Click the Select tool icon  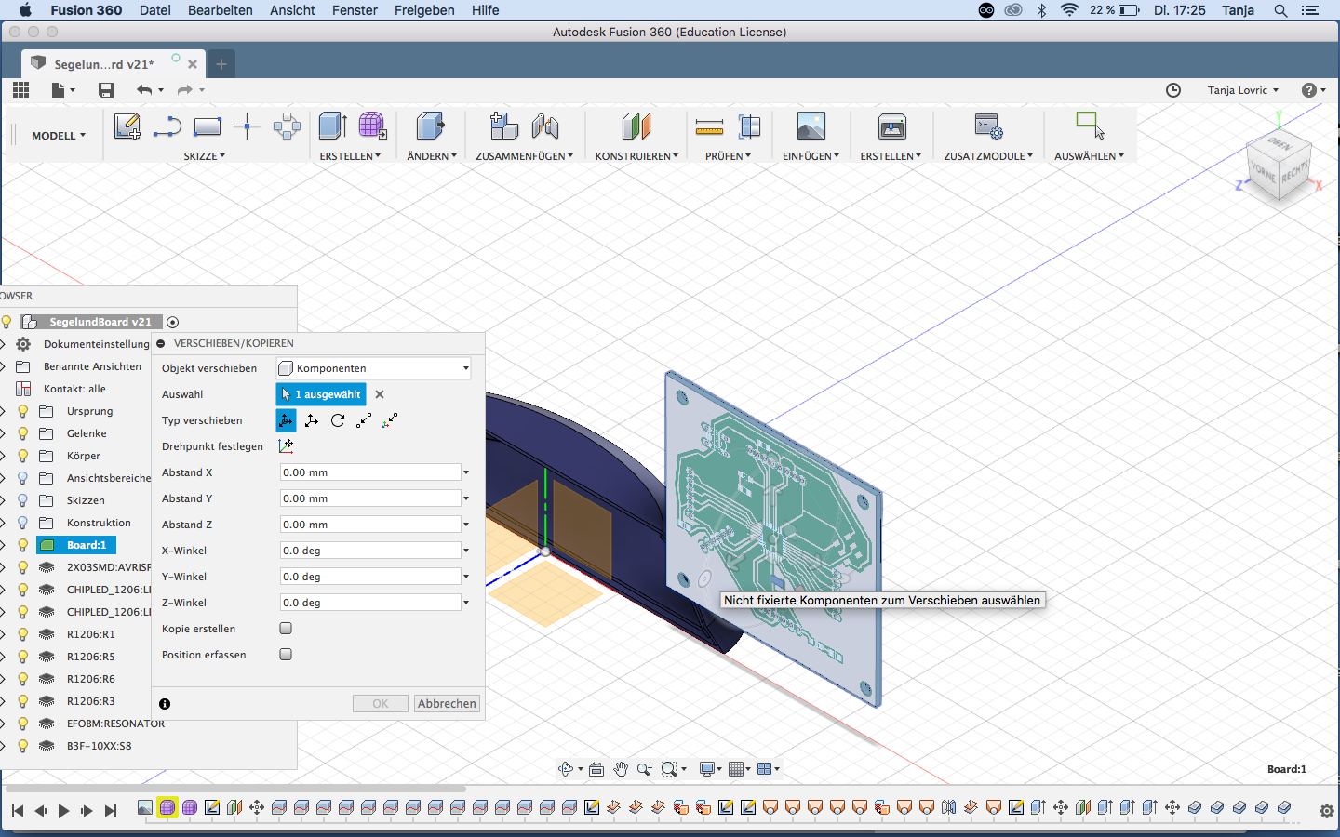pyautogui.click(x=1090, y=126)
